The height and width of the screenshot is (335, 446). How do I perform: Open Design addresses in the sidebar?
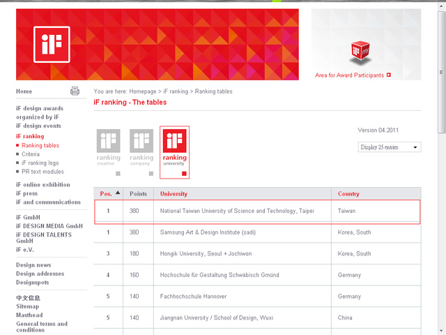pyautogui.click(x=40, y=274)
